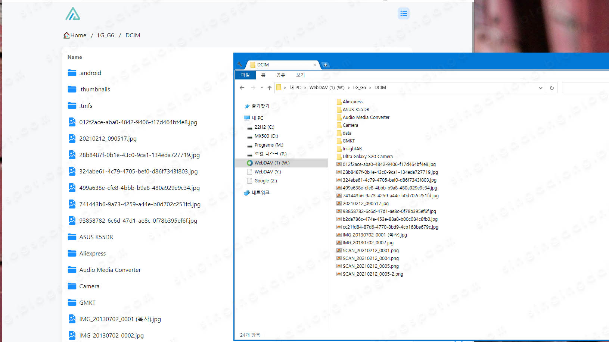Refresh the Explorer folder view
609x342 pixels.
(x=552, y=88)
